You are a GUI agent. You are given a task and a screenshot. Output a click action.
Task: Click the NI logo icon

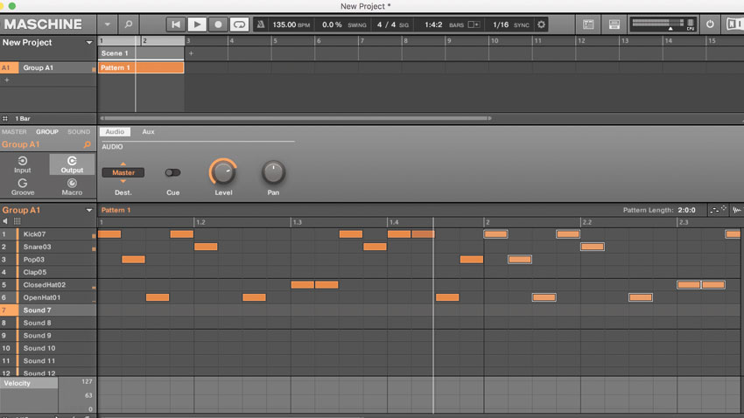coord(734,24)
